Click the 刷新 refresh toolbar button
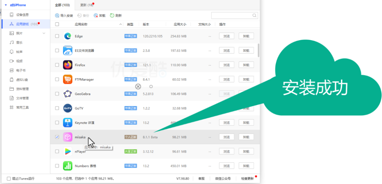382x184 pixels. [116, 16]
